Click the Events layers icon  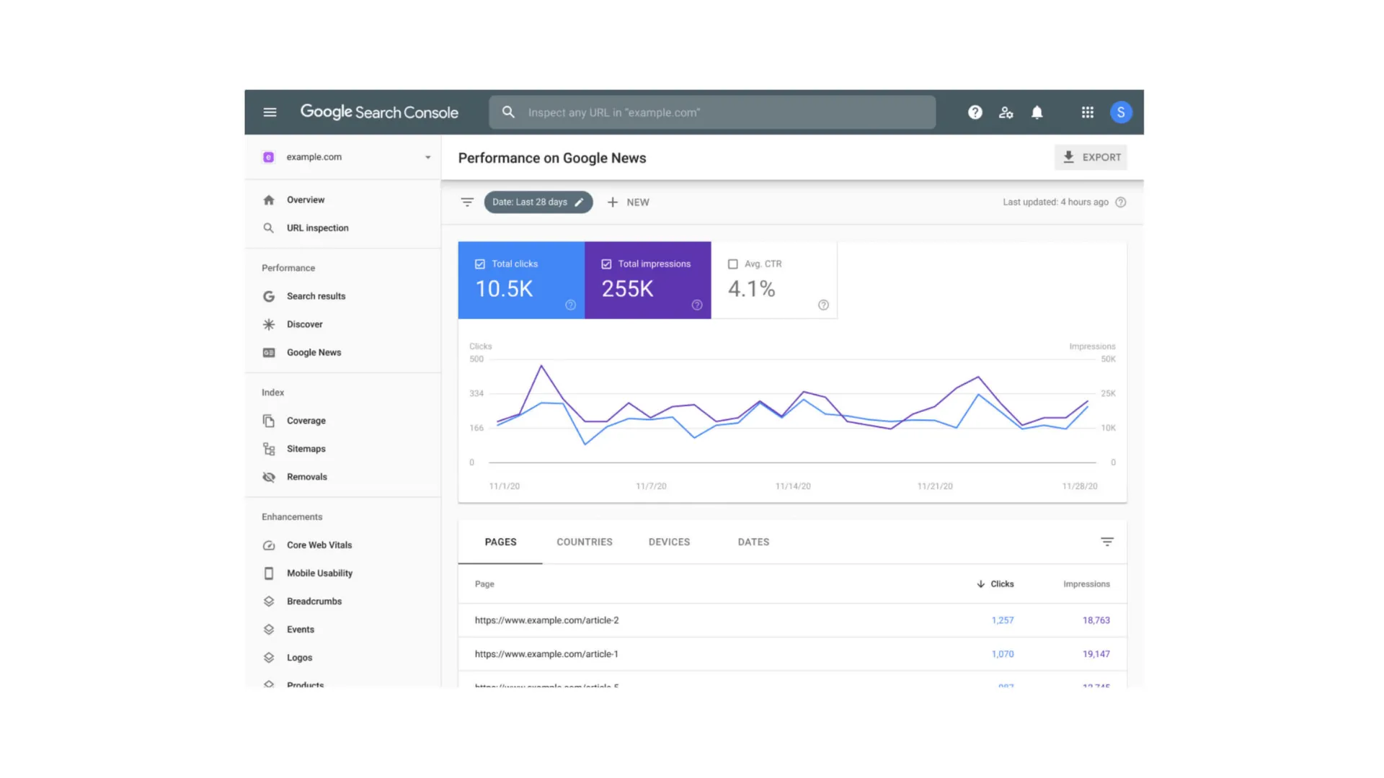pos(269,630)
